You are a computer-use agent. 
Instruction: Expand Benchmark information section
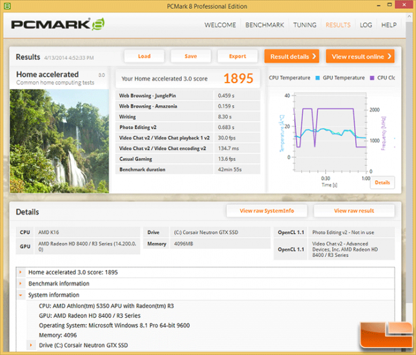point(21,283)
